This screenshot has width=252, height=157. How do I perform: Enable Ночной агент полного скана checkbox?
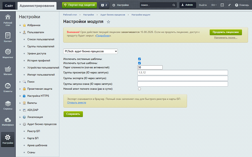139,89
